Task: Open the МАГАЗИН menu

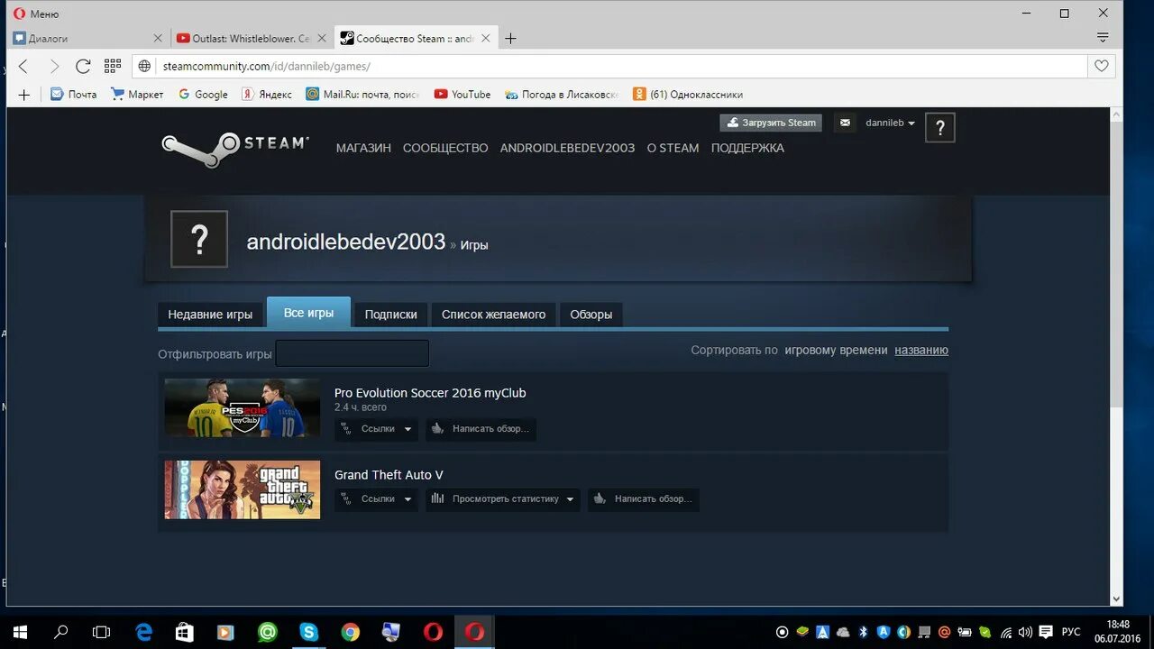Action: coord(363,148)
